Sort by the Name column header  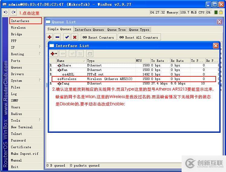click(71, 61)
